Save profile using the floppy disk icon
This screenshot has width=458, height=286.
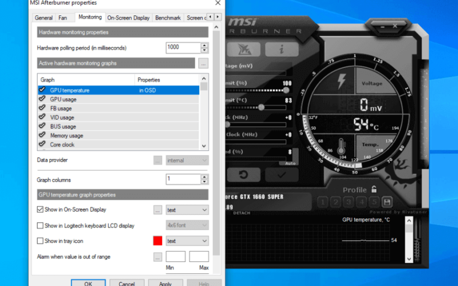pos(387,202)
